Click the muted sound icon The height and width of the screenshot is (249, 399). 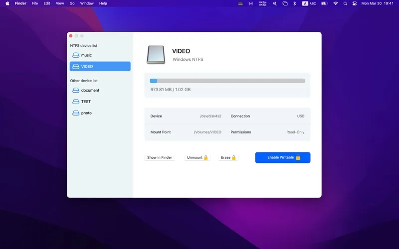[x=275, y=3]
